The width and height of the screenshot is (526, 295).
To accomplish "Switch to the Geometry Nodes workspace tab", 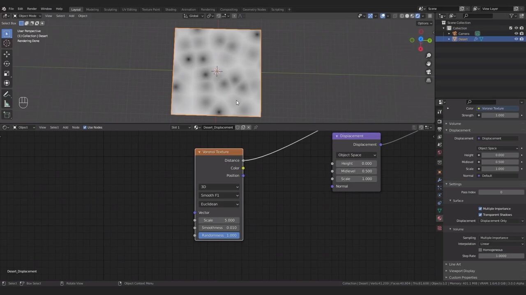I will 254,9.
